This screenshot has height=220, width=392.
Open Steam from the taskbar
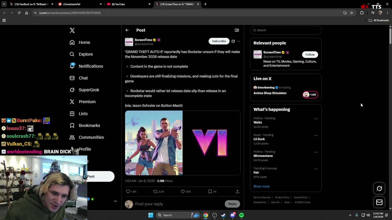point(224,215)
